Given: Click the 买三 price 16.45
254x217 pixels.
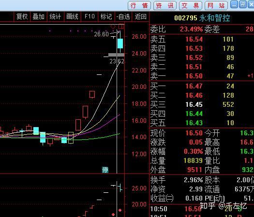Looking at the screenshot, I should tap(194, 104).
